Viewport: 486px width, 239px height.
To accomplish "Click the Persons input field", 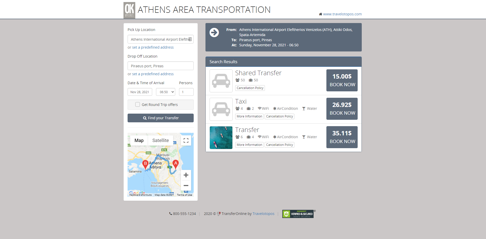I will click(x=186, y=92).
